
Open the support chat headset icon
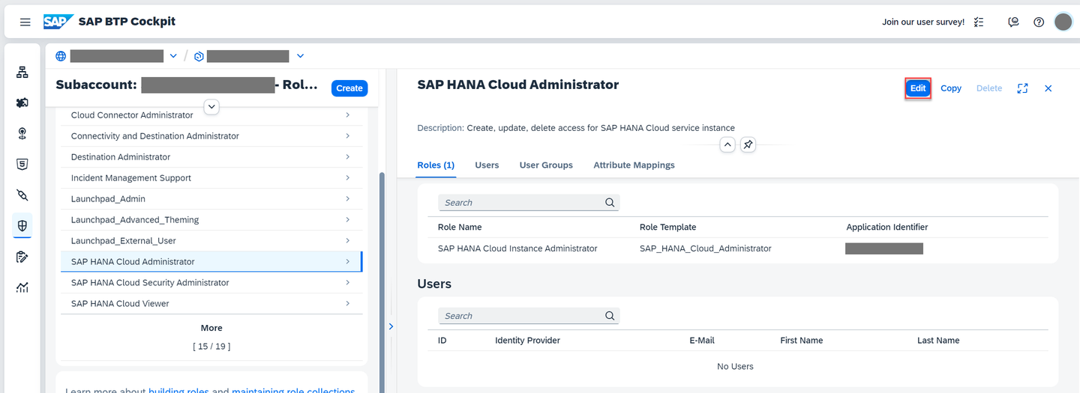coord(1014,22)
